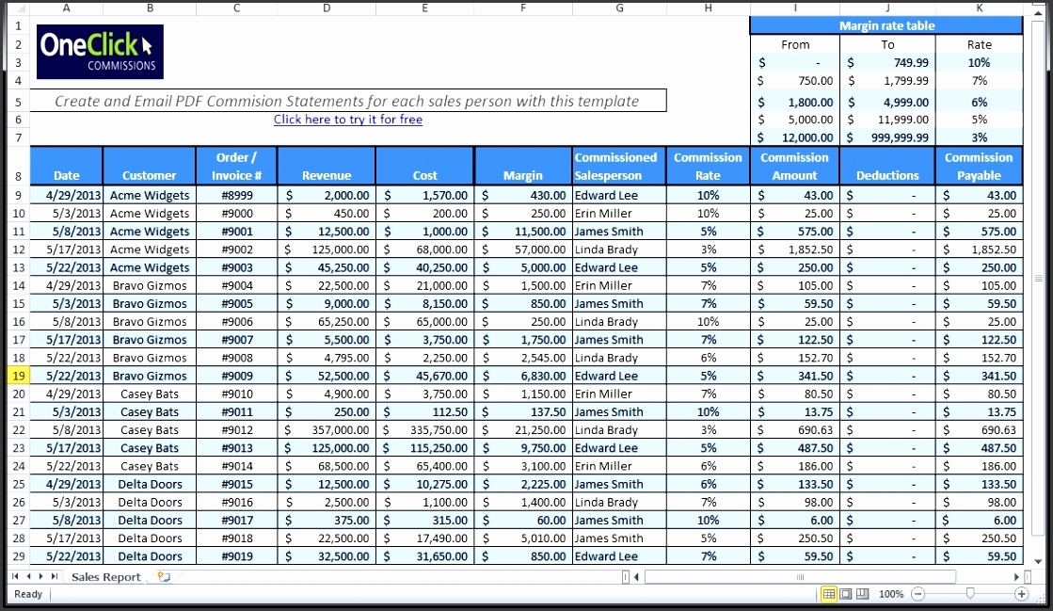
Task: Select the Commission Rate column header cell
Action: (x=707, y=166)
